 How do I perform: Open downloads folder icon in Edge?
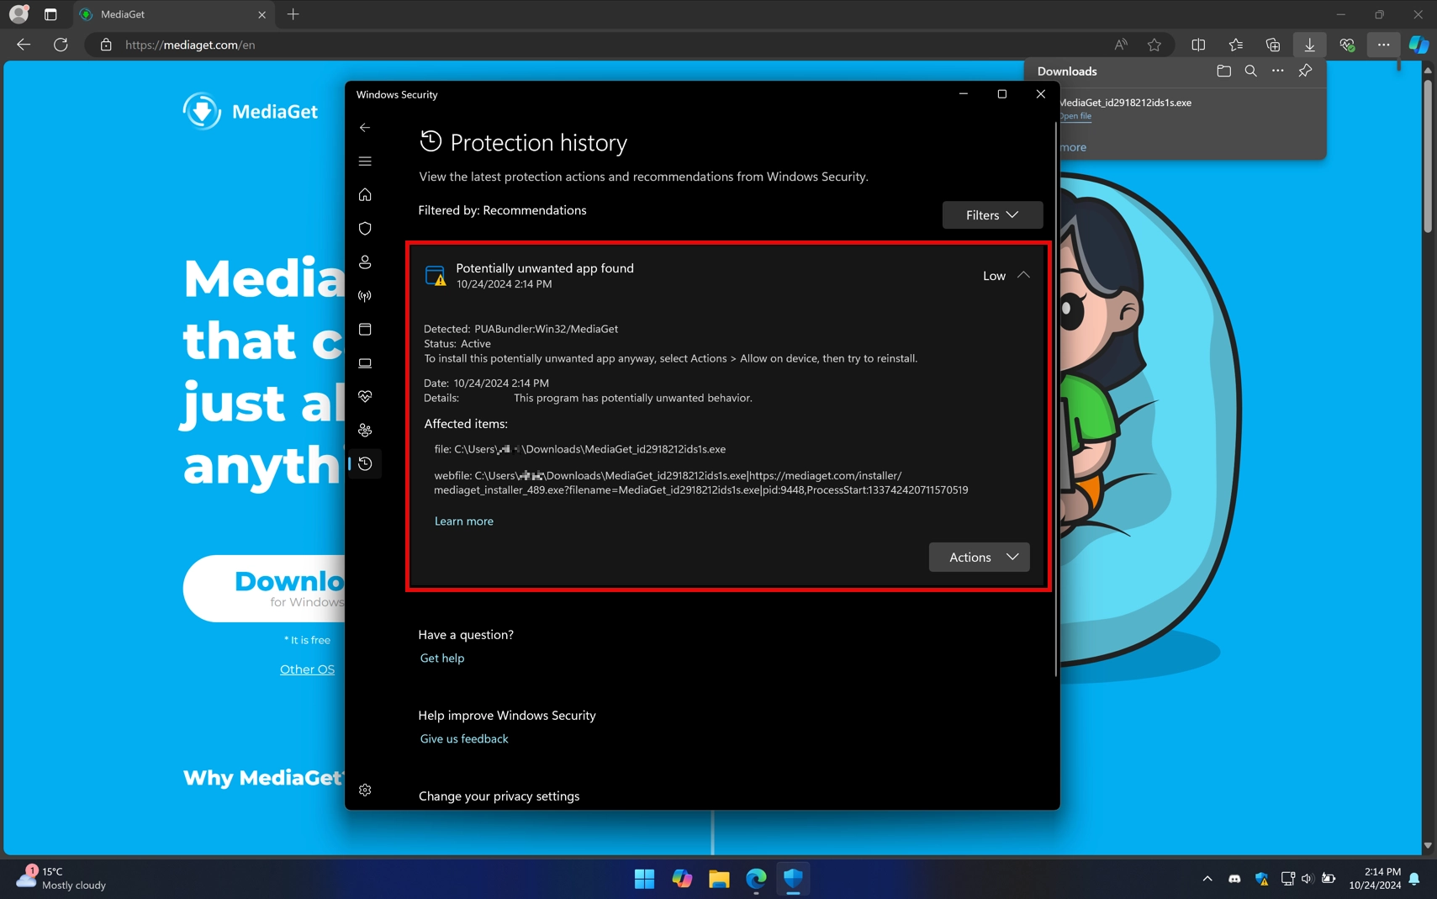click(x=1224, y=71)
